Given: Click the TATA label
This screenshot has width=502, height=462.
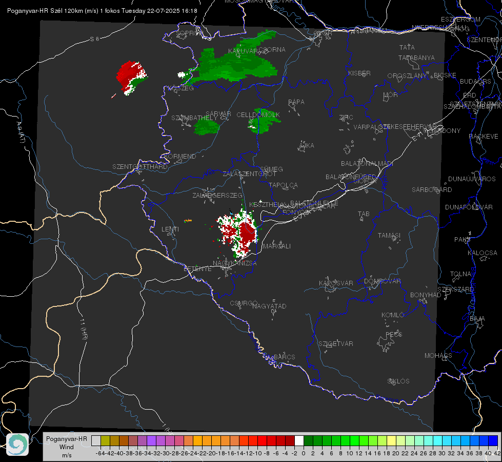Looking at the screenshot, I should pos(407,47).
